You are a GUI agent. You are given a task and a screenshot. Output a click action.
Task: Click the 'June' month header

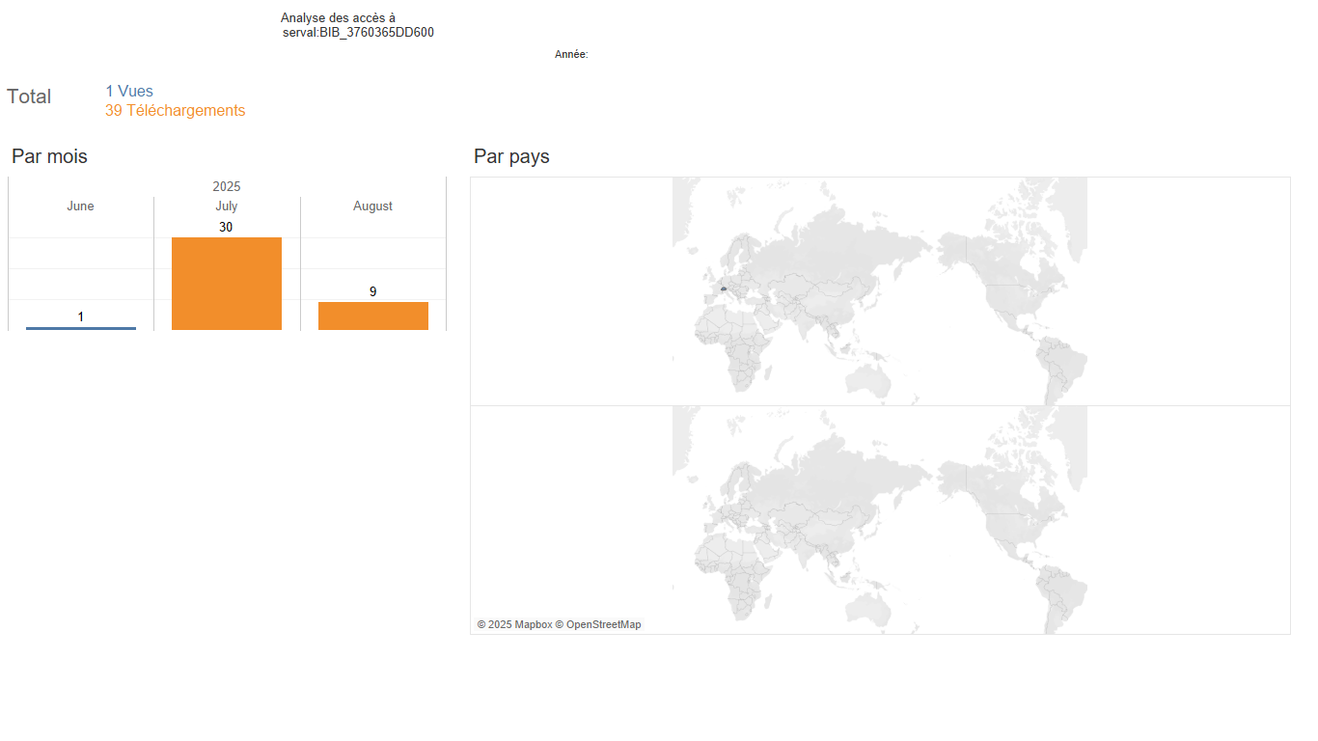pos(81,206)
